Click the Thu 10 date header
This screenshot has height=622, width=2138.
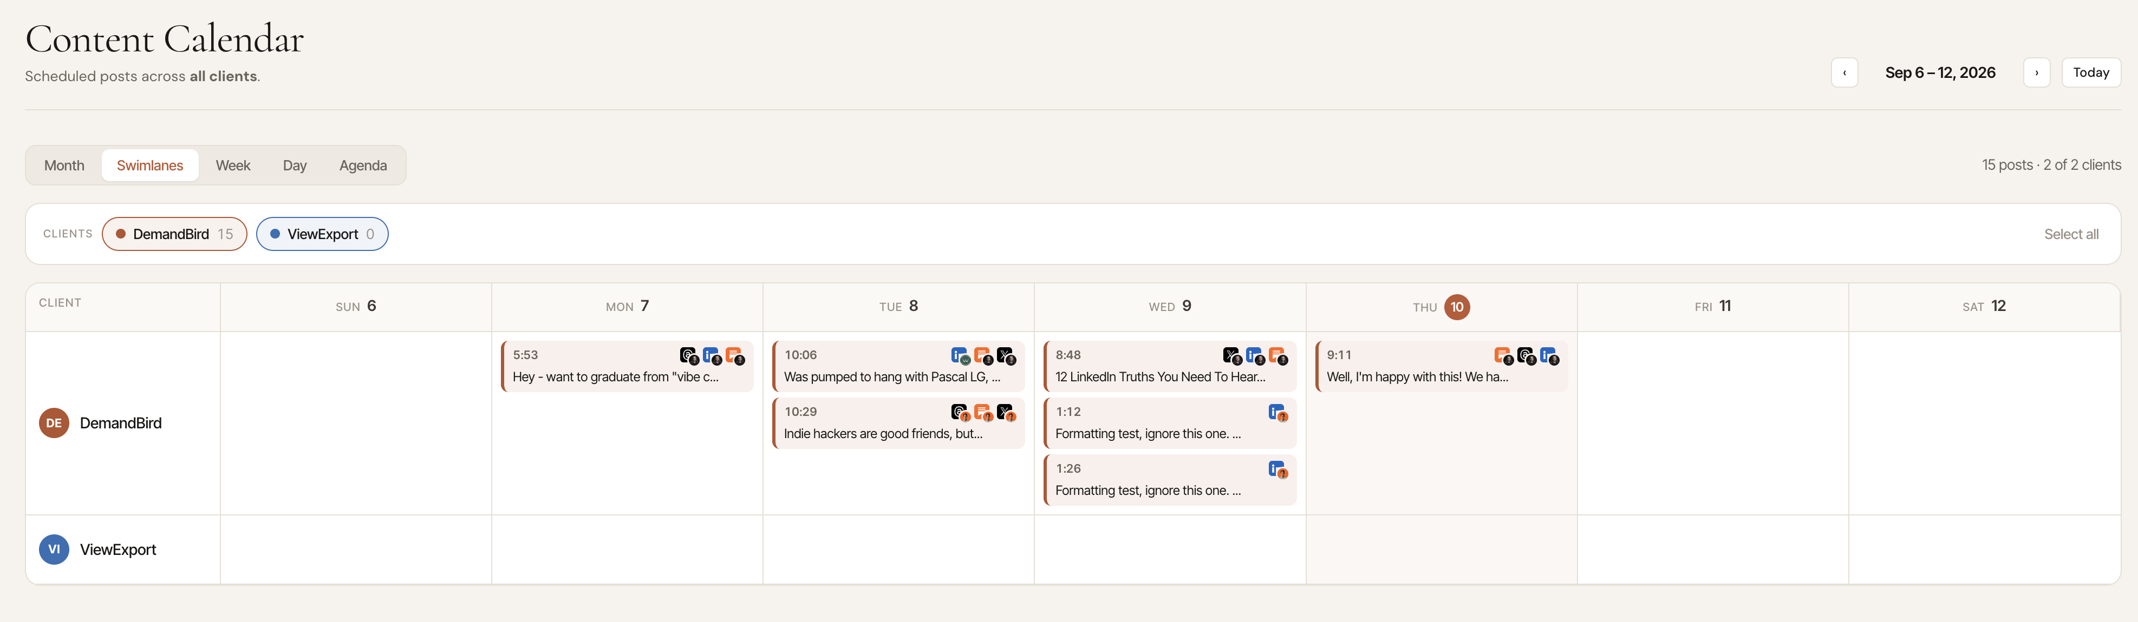pyautogui.click(x=1441, y=307)
